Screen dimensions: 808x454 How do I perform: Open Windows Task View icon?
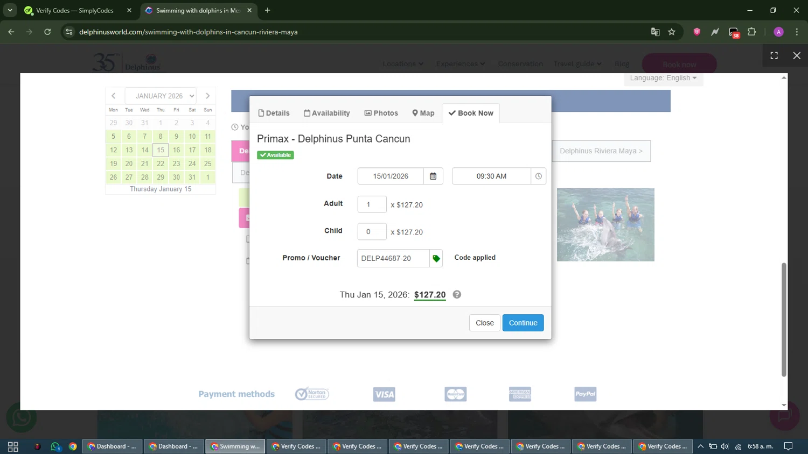click(x=13, y=446)
